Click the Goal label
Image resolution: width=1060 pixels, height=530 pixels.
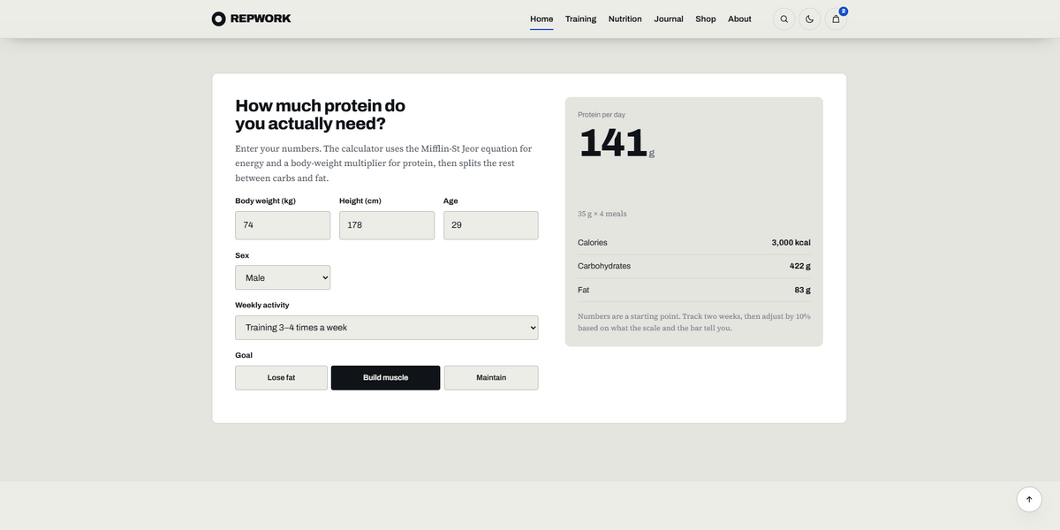pos(244,355)
